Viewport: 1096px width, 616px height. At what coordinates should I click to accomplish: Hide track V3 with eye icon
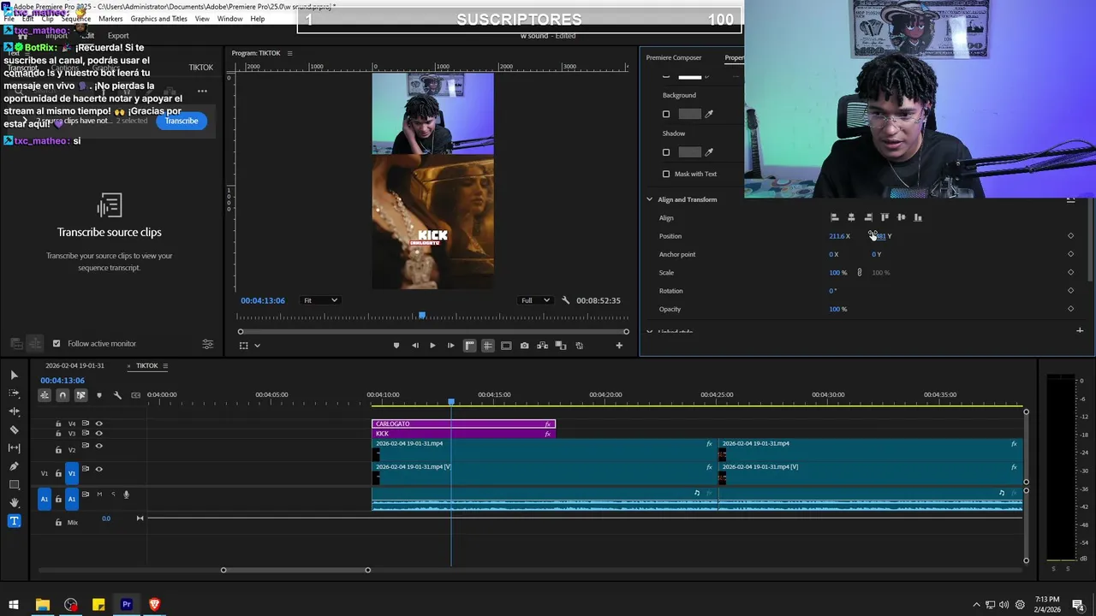(x=98, y=434)
